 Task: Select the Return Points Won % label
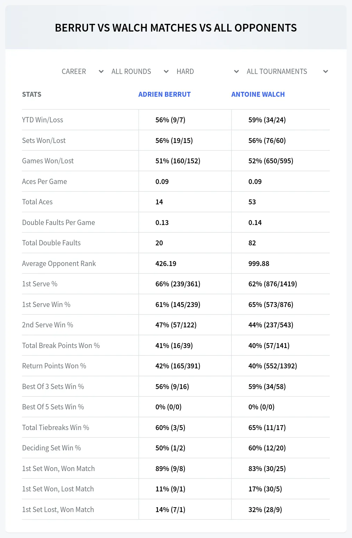click(54, 366)
